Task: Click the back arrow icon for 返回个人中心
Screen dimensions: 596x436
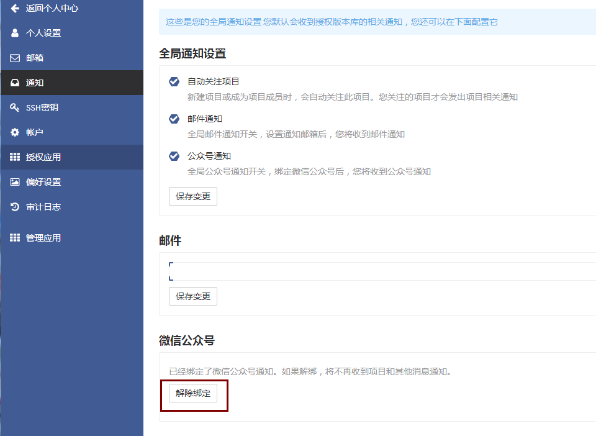Action: 15,9
